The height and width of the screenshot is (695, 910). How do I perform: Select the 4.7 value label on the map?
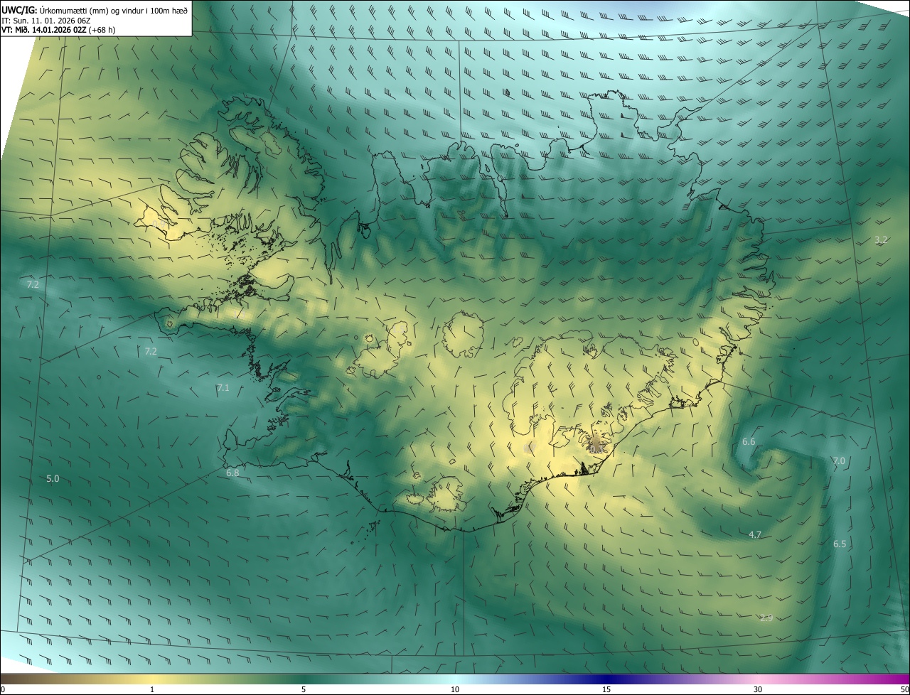(x=755, y=534)
